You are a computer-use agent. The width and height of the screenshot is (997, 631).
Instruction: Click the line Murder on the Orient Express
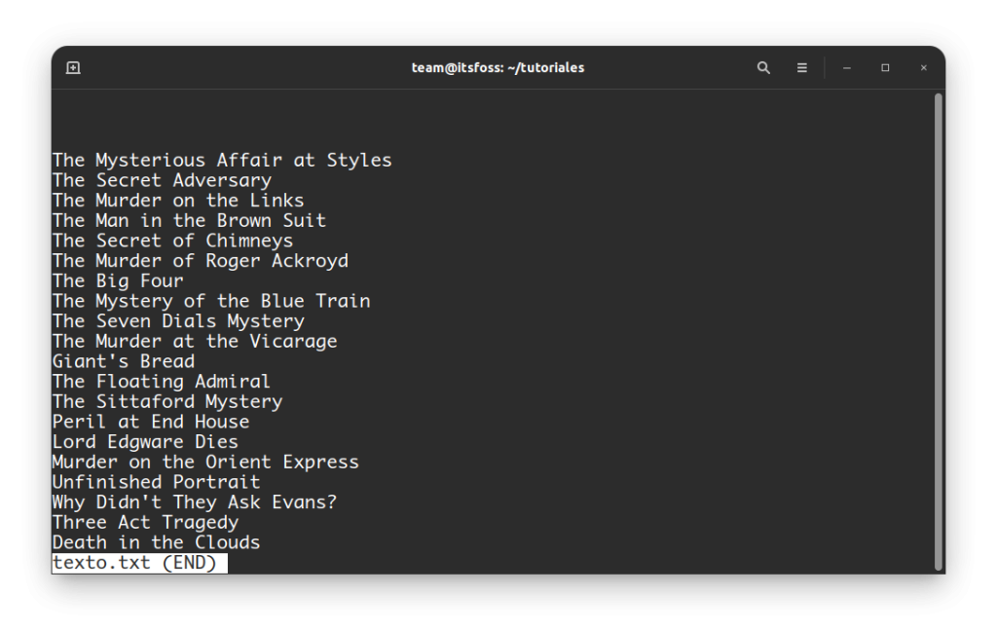tap(205, 462)
